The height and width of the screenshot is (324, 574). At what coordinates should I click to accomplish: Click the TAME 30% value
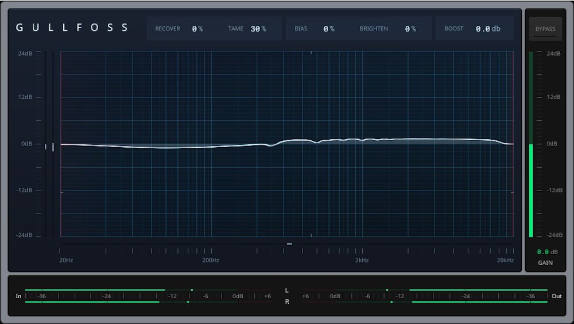click(258, 29)
